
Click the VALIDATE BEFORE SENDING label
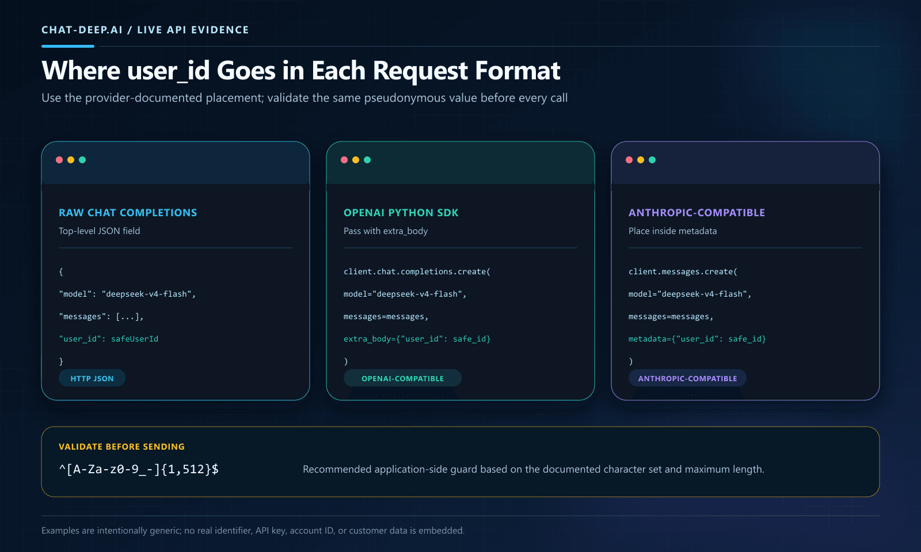point(121,447)
